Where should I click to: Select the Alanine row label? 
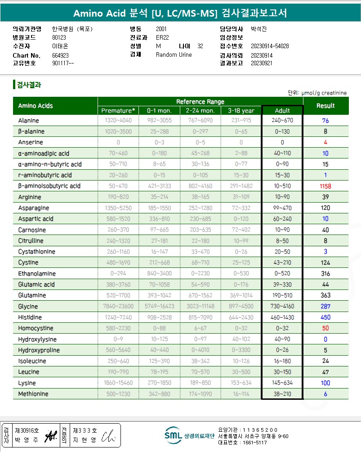[x=28, y=121]
